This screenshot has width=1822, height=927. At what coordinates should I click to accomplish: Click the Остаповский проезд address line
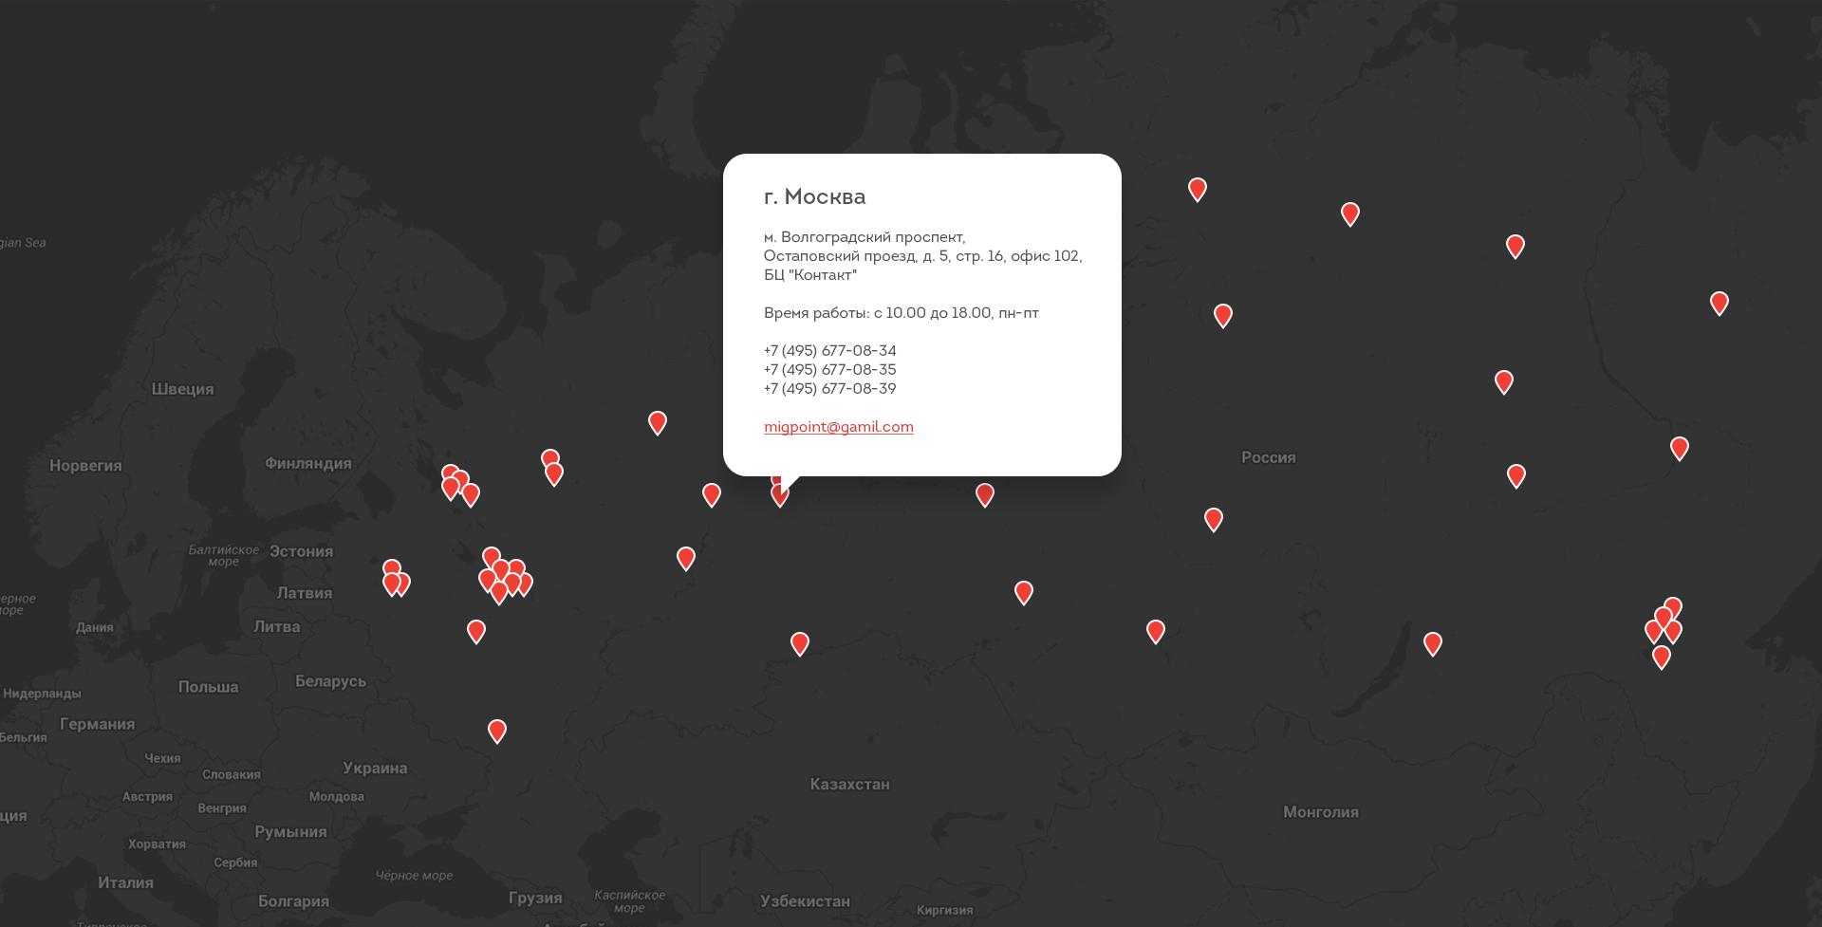click(922, 256)
